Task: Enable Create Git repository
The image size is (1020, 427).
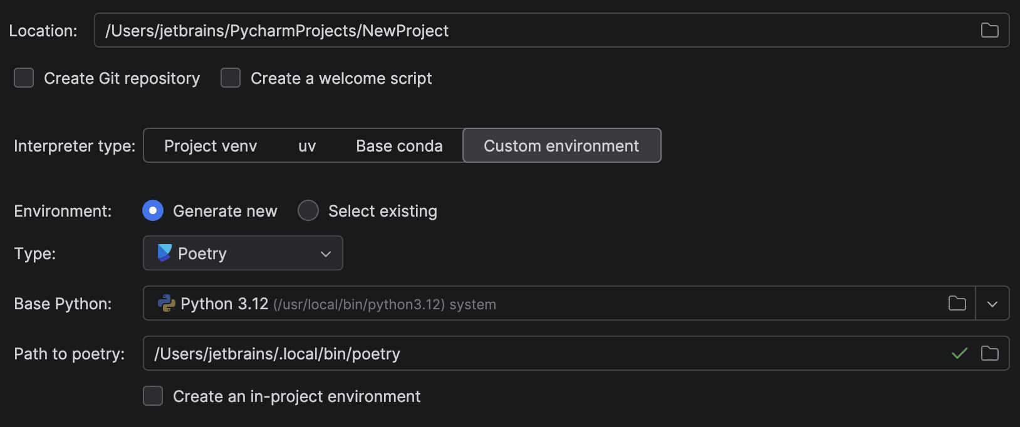Action: pyautogui.click(x=23, y=78)
